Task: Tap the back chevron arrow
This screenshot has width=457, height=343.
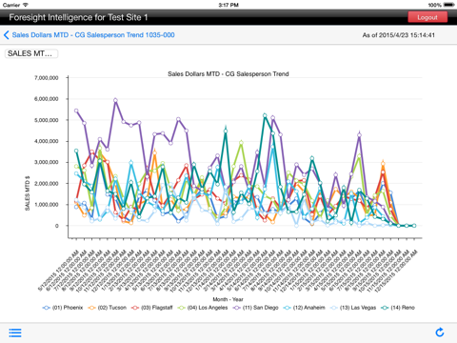Action: (x=6, y=35)
